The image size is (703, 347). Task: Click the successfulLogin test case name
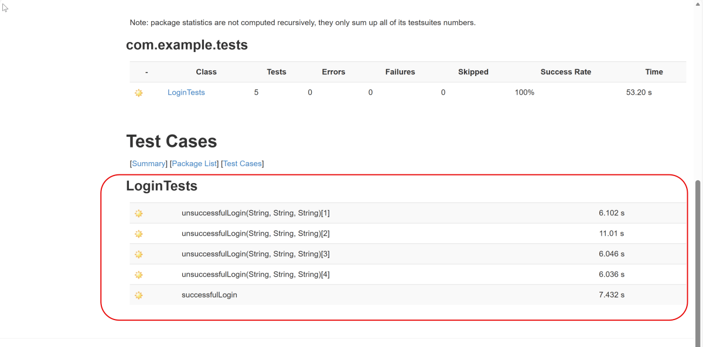(209, 295)
